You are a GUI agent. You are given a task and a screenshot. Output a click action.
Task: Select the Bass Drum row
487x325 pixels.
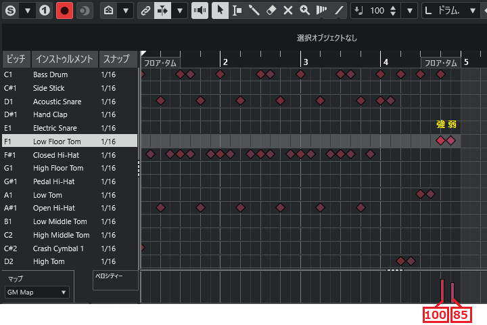tap(70, 74)
